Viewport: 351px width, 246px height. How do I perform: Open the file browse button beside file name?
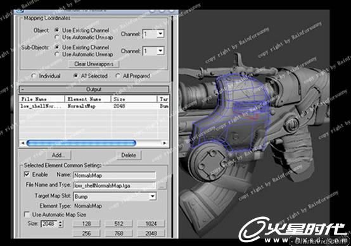[162, 185]
